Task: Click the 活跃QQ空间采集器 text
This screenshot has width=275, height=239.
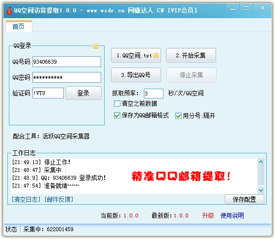Action: coord(66,136)
